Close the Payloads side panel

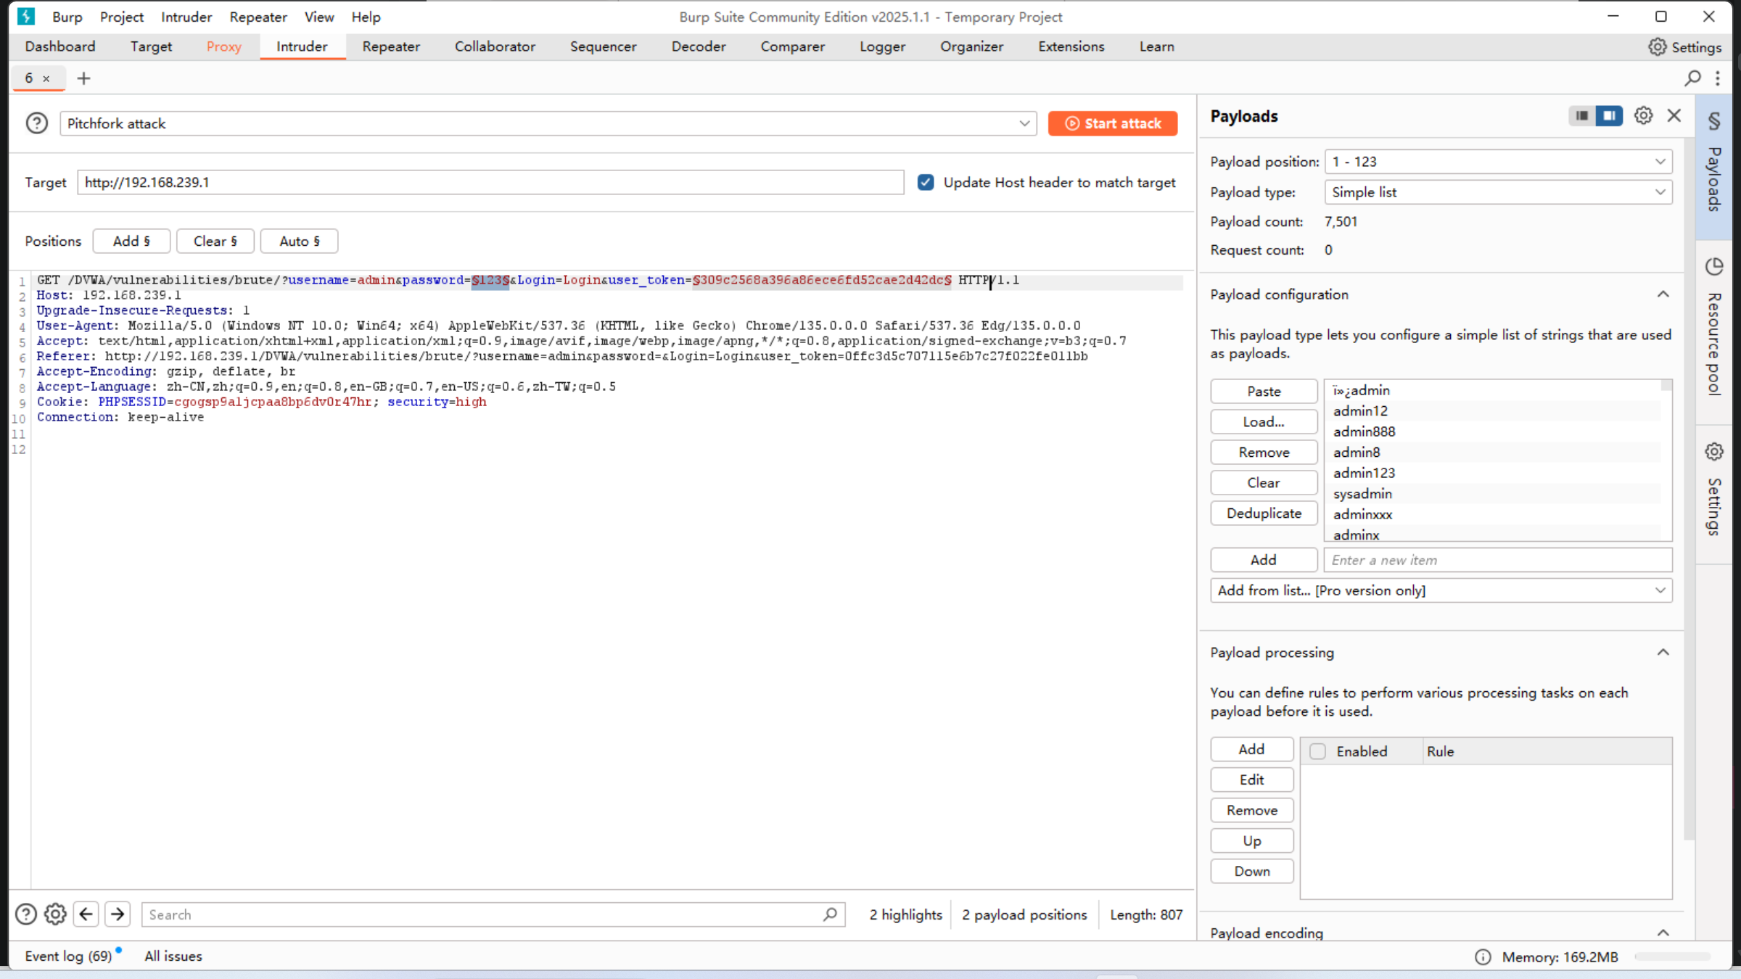coord(1674,116)
